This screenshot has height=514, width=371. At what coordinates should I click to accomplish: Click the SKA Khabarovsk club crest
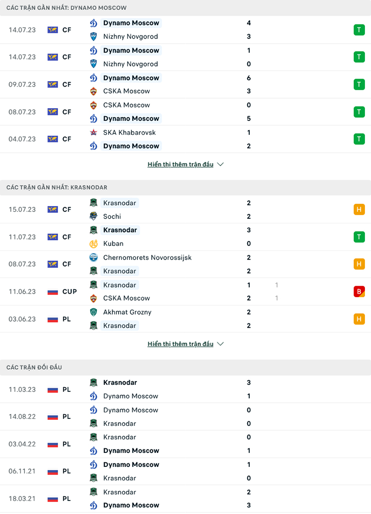[x=93, y=132]
